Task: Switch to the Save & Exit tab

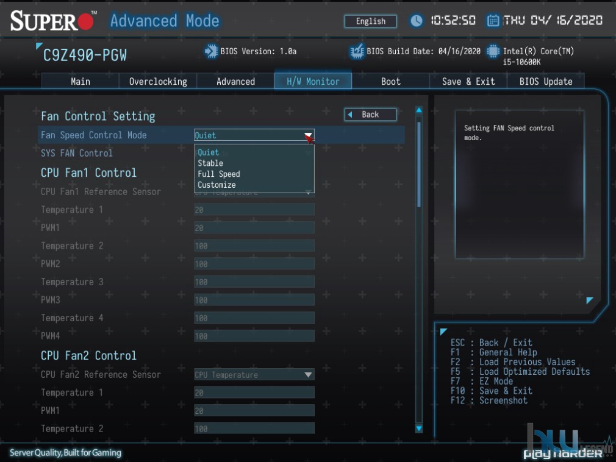Action: tap(468, 81)
